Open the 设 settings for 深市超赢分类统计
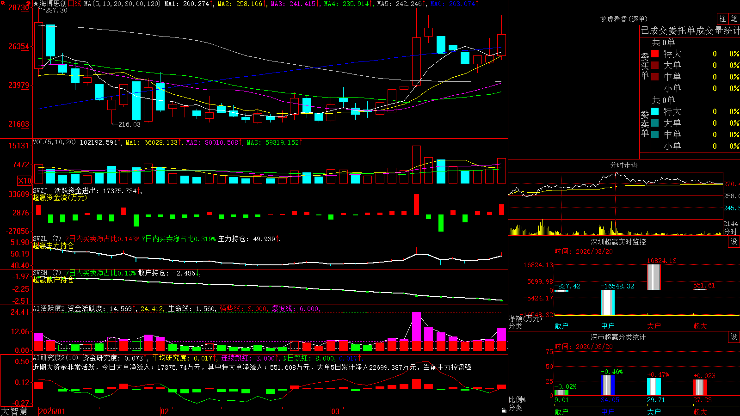 point(734,337)
